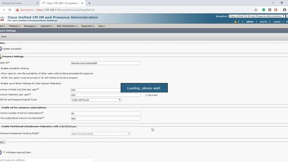Click the browser address bar URL
Image resolution: width=288 pixels, height=162 pixels.
click(65, 10)
